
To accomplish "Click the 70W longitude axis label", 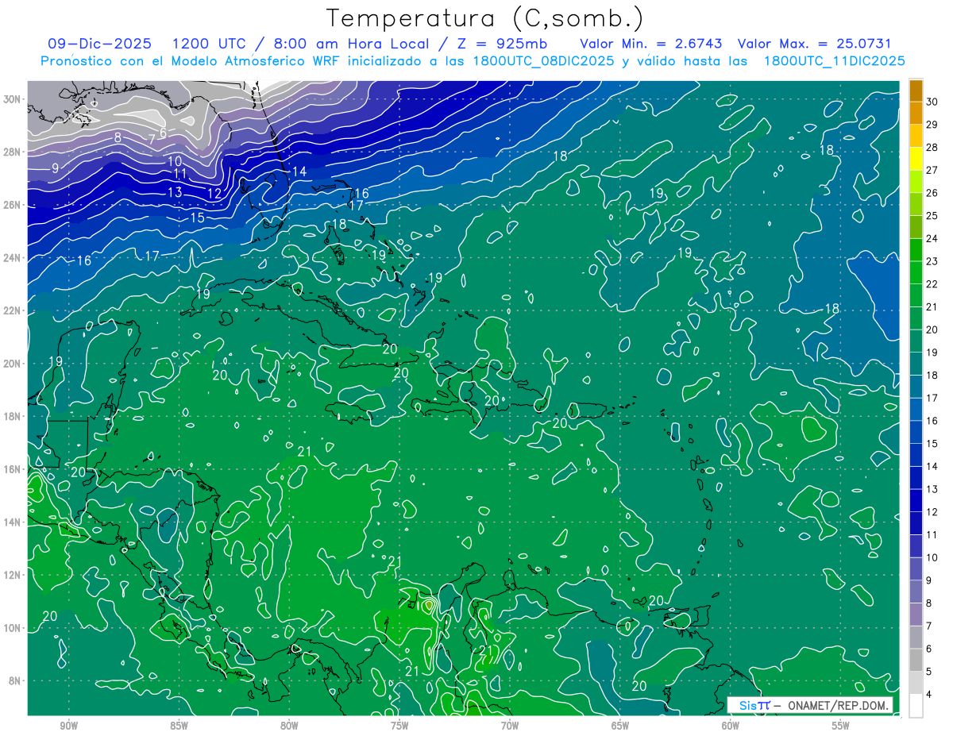I will pos(510,726).
